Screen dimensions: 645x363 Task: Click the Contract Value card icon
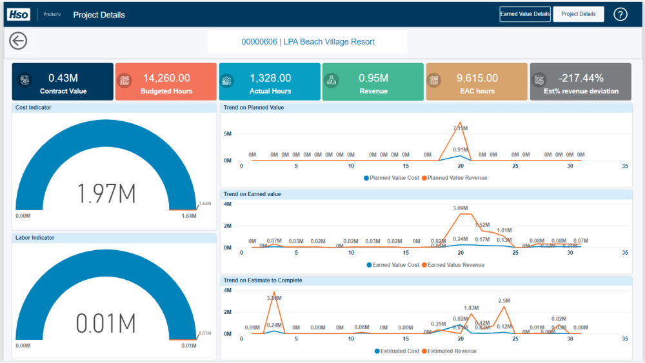(x=25, y=80)
